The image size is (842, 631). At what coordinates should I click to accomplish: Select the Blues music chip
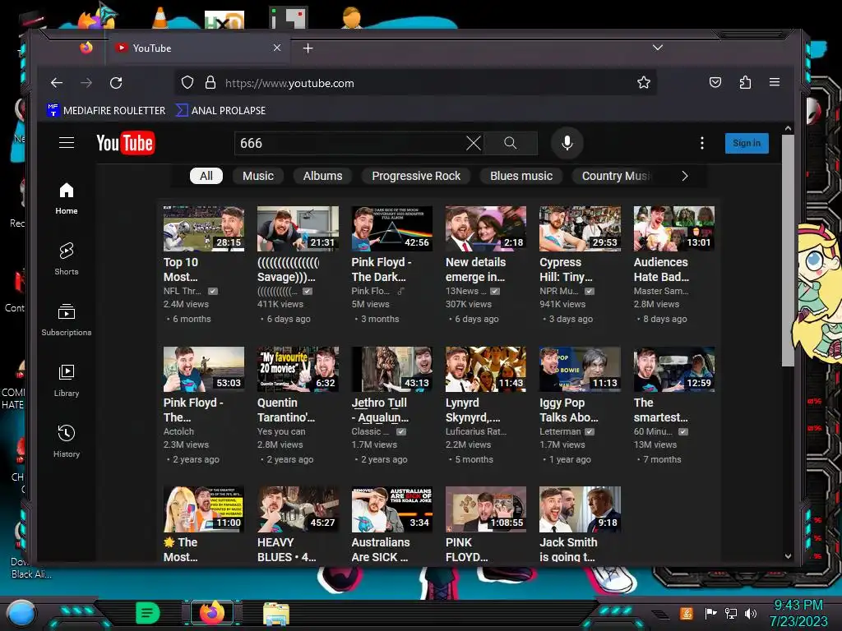click(520, 176)
